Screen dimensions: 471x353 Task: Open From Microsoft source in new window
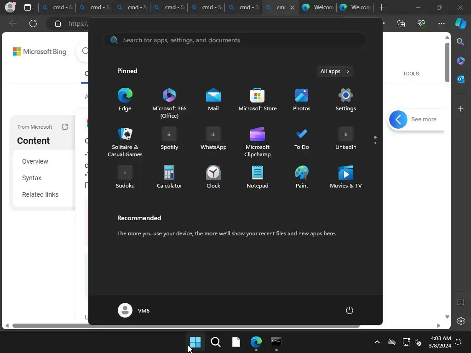pos(64,127)
